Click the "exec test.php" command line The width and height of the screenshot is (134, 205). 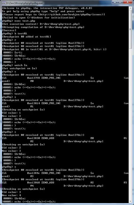point(25,21)
